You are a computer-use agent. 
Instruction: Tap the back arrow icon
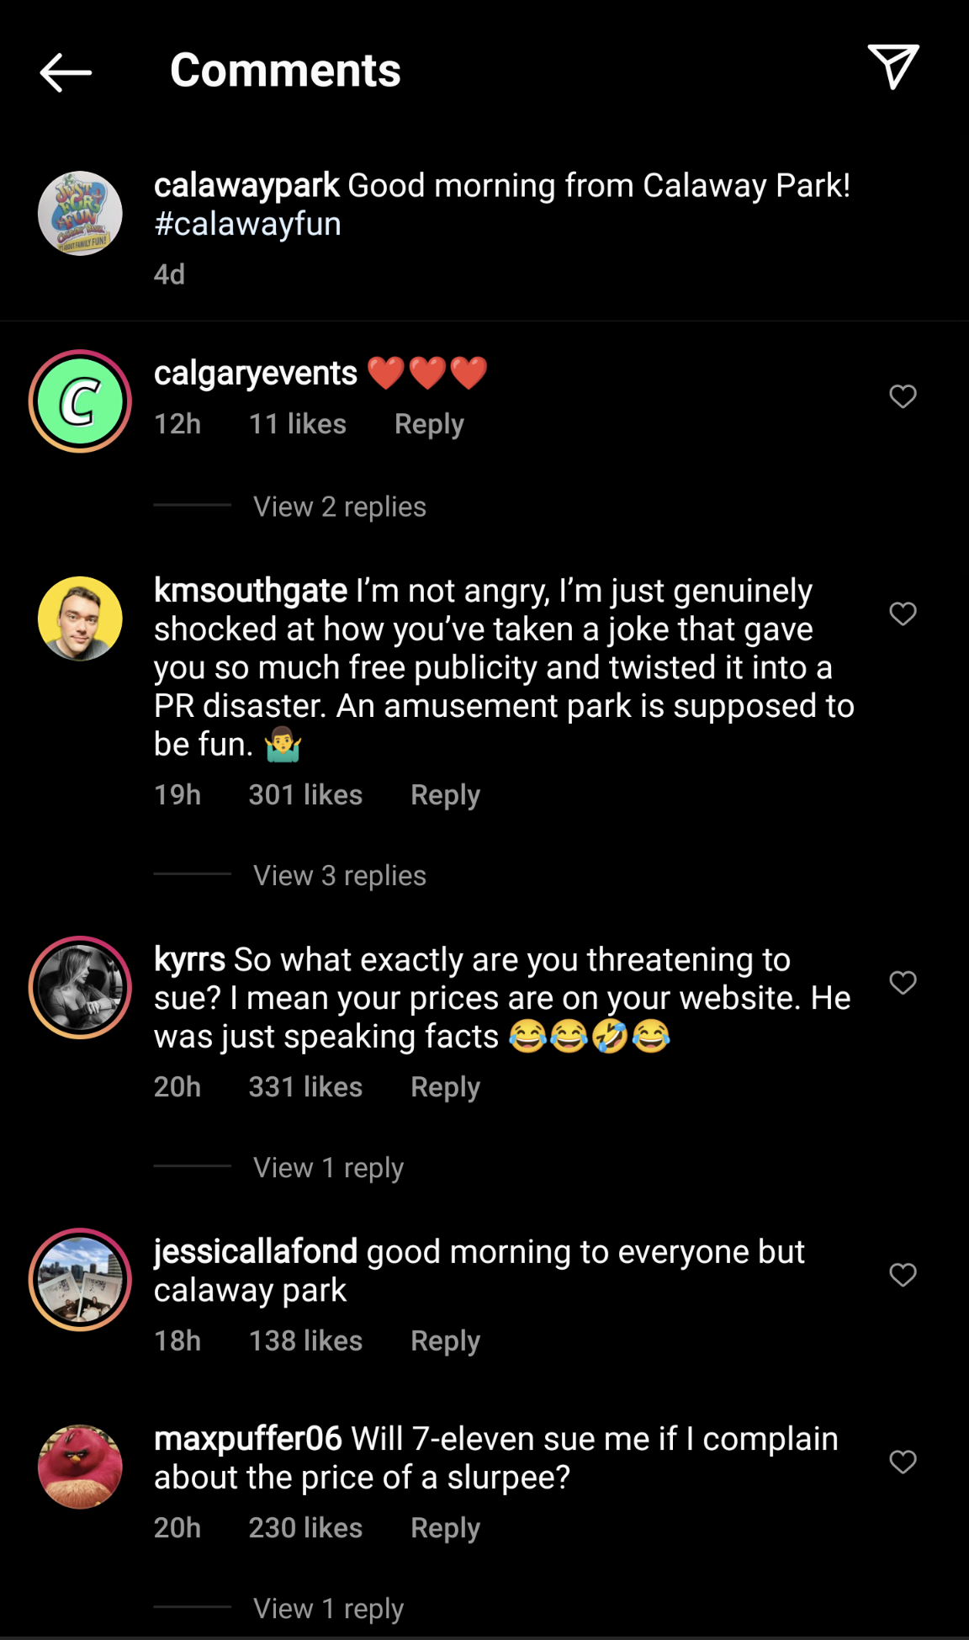tap(66, 72)
